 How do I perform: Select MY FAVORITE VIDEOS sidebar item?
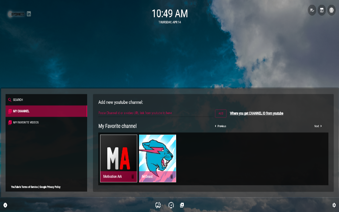(x=46, y=122)
